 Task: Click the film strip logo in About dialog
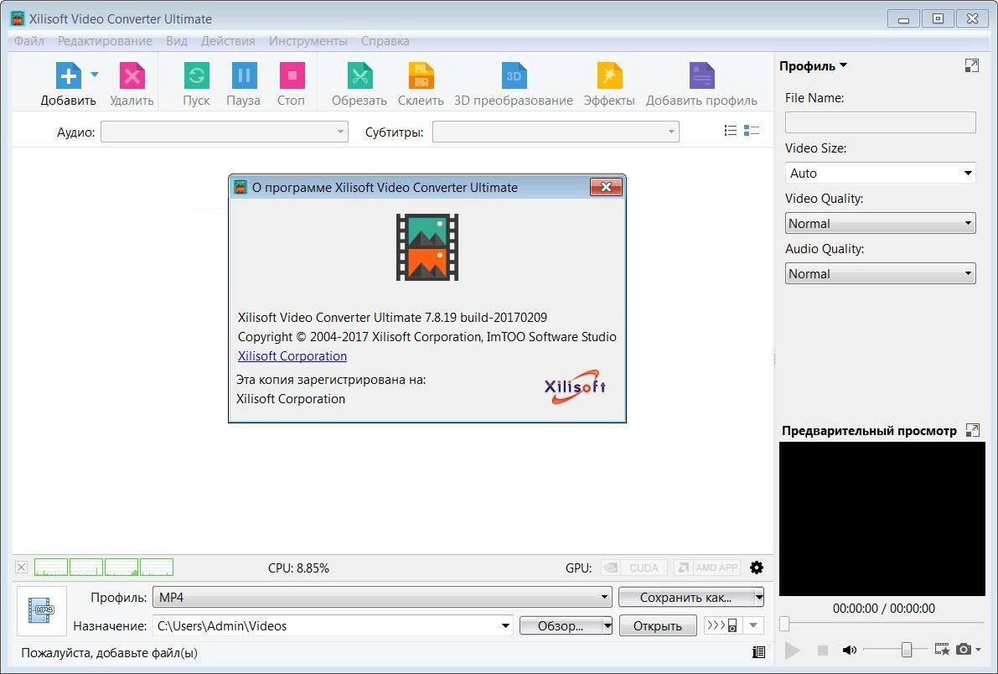point(427,247)
